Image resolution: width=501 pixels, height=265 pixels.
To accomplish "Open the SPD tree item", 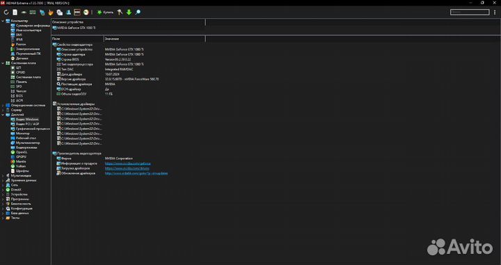I will point(16,86).
